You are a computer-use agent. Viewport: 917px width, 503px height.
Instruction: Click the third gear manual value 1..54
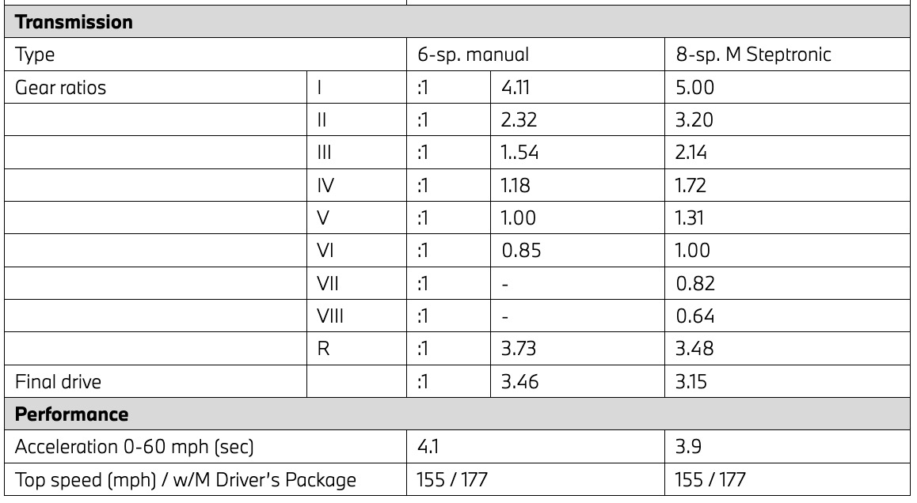pyautogui.click(x=520, y=153)
